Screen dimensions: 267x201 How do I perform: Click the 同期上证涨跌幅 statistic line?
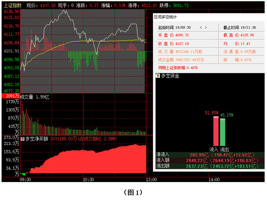[x=178, y=68]
